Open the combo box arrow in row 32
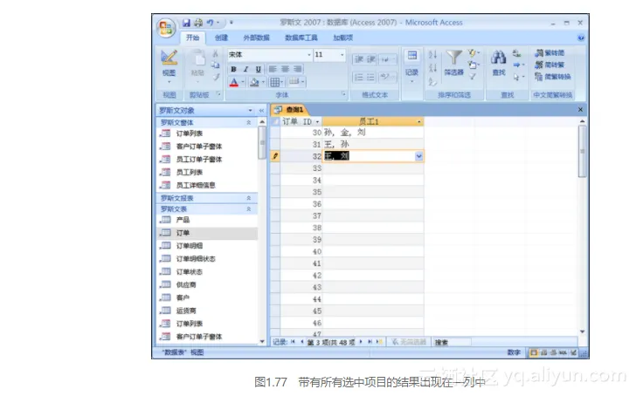 (x=419, y=156)
